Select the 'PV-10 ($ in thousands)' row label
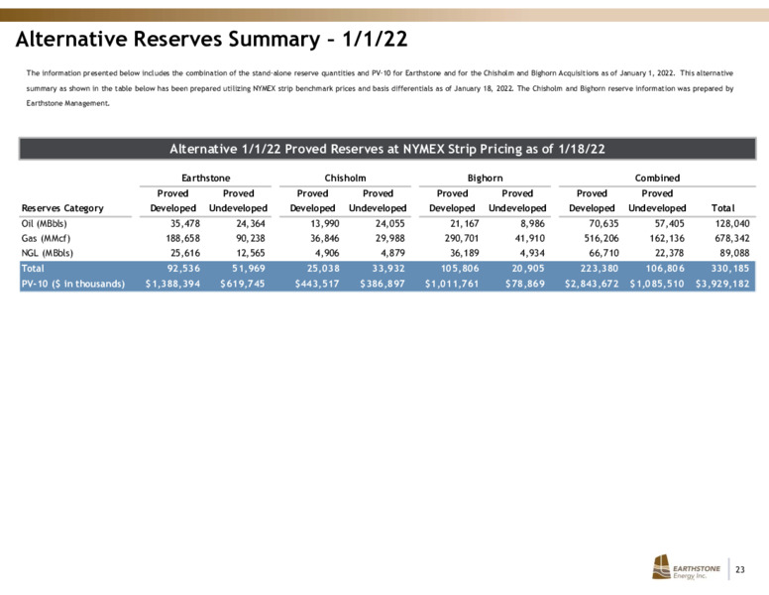769x595 pixels. pos(73,284)
